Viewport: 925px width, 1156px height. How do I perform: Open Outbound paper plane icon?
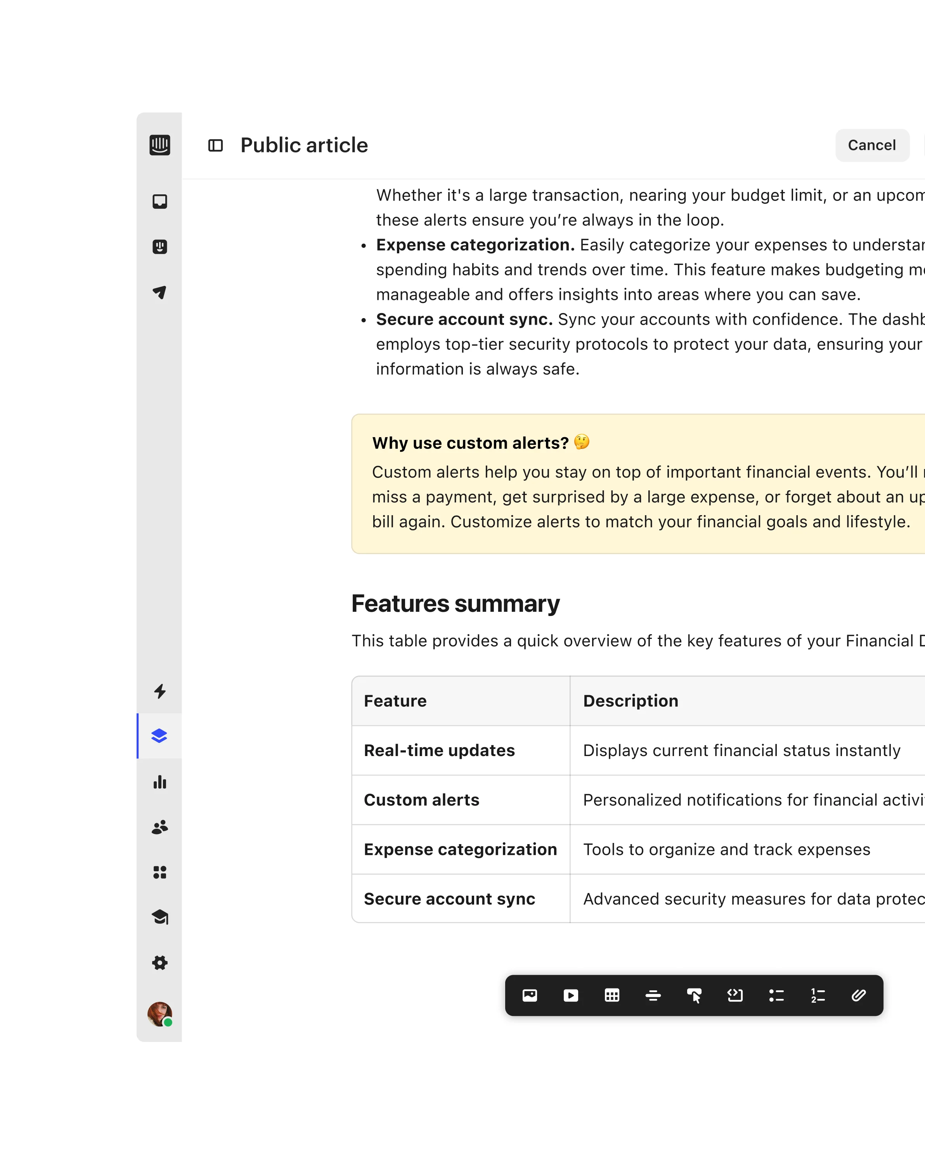tap(159, 292)
